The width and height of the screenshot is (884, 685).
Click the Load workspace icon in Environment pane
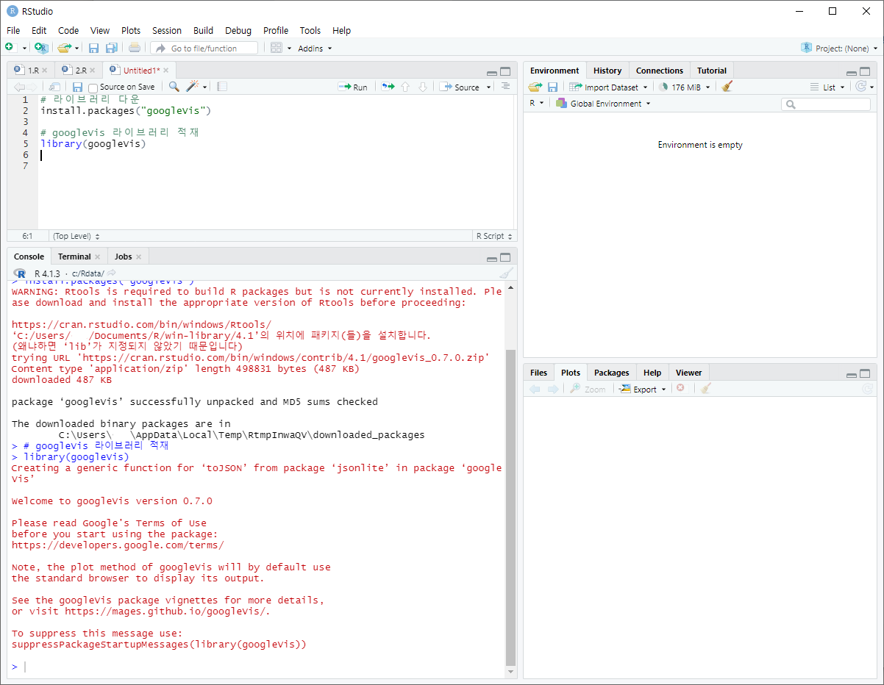535,87
